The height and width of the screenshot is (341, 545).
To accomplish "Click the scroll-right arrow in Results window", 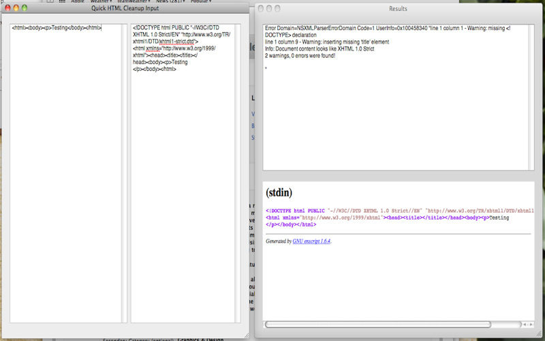I will coord(531,325).
